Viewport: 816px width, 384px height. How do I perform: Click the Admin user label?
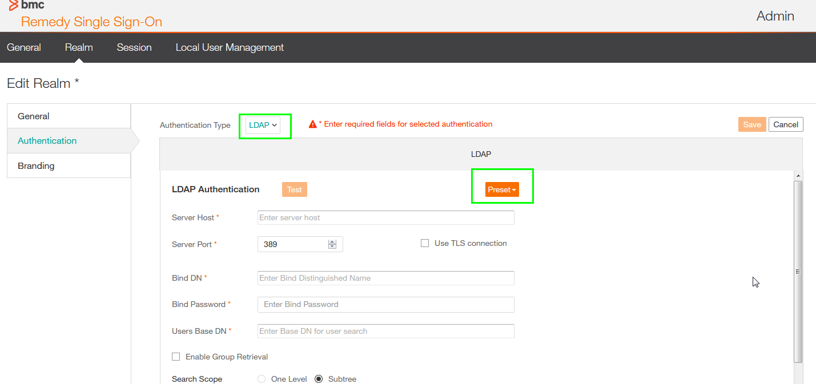pos(775,16)
